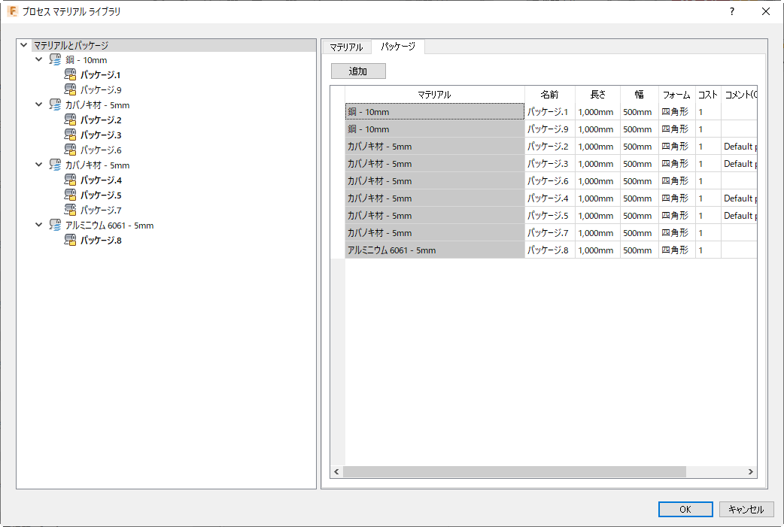Click the アルミニウム 6061 - 5mm table cell
The image size is (784, 527).
(x=434, y=250)
